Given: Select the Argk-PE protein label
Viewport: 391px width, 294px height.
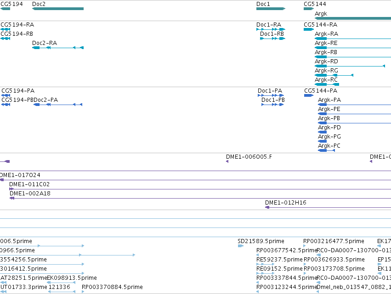Looking at the screenshot, I should click(329, 109).
